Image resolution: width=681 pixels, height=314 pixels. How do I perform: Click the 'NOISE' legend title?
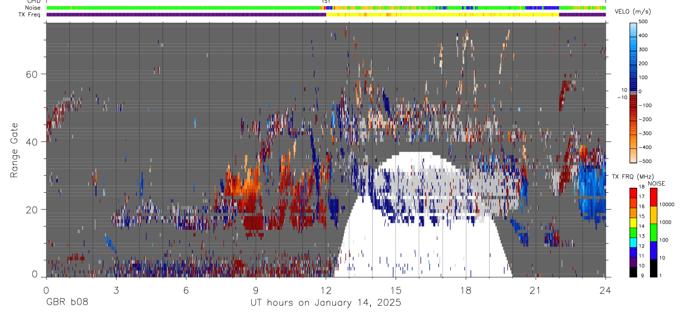coord(657,183)
